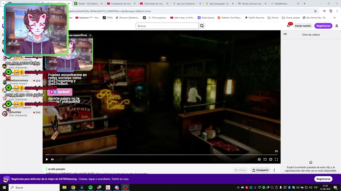The height and width of the screenshot is (191, 341).
Task: Switch to Burlas a Ibai tab
Action: (252, 4)
